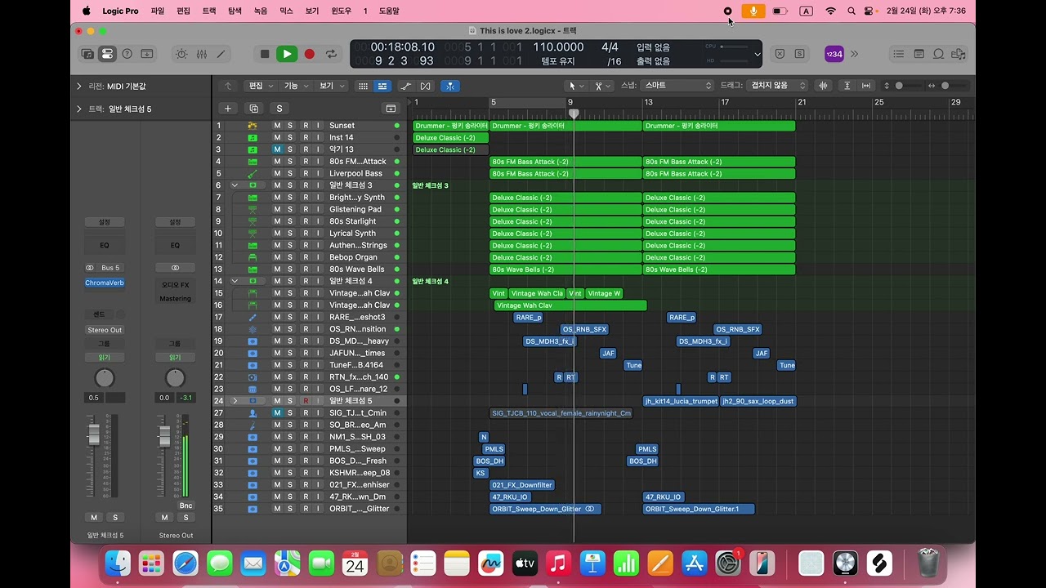Click the waveform zoom button

(824, 86)
